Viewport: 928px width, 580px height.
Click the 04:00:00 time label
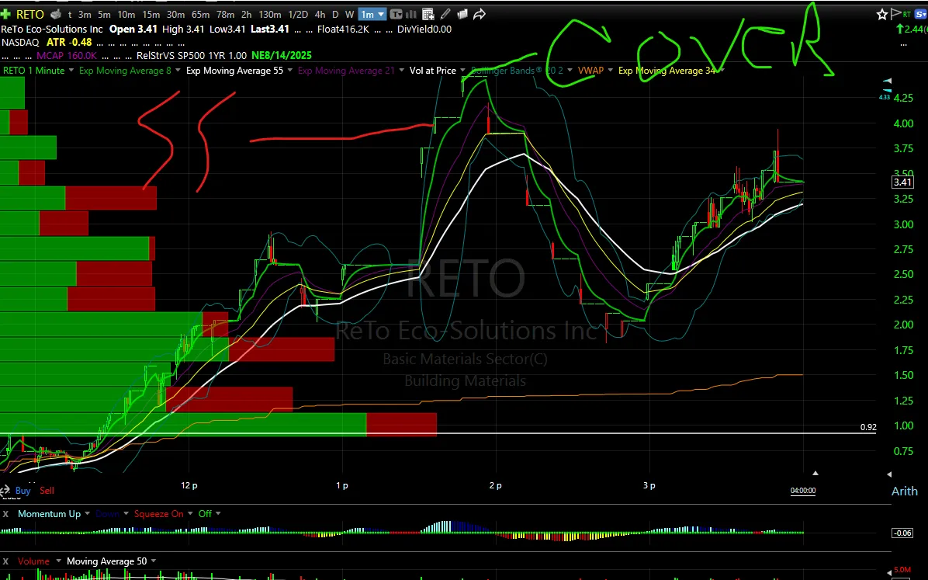(803, 491)
